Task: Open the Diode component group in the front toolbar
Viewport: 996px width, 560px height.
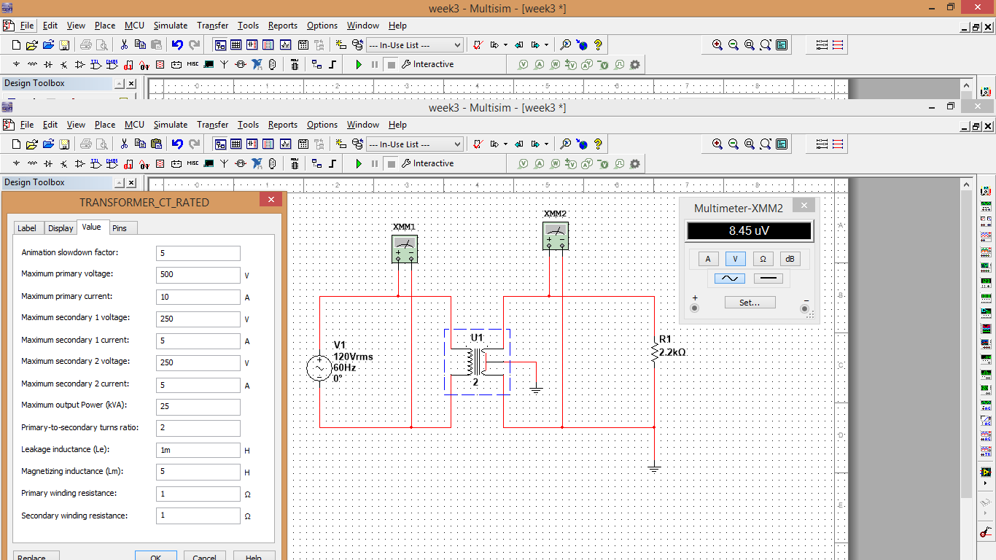Action: (48, 163)
